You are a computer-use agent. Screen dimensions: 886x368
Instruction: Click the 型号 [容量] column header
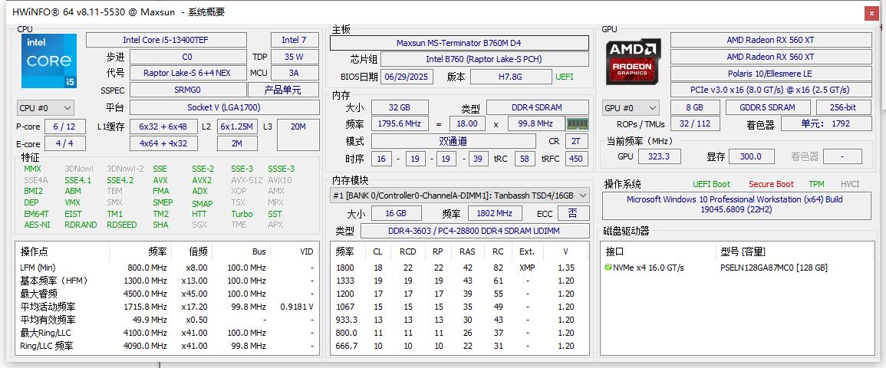(x=743, y=251)
